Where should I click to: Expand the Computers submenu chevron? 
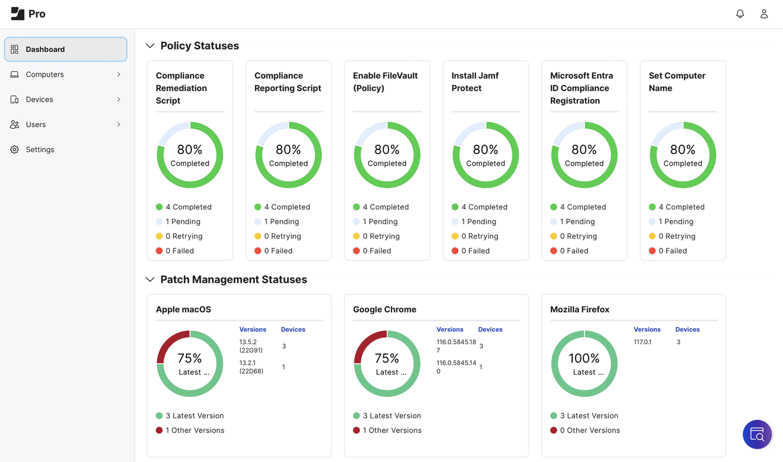click(x=119, y=74)
